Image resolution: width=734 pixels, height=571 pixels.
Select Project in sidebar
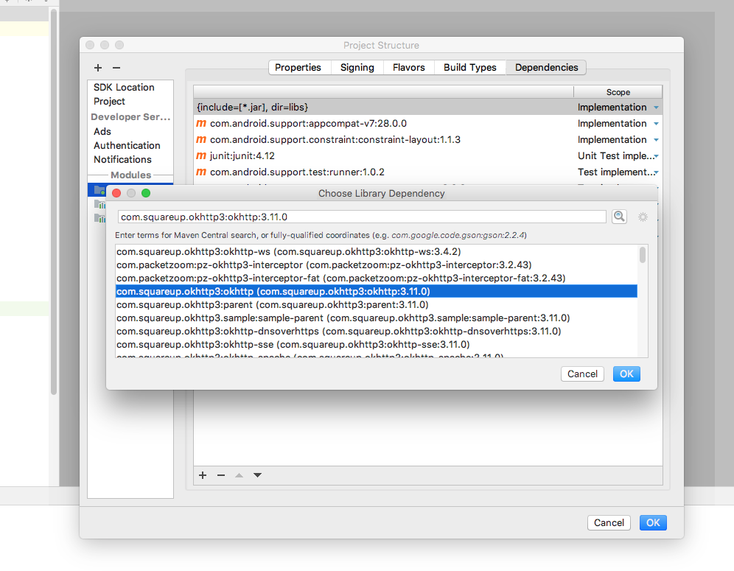(109, 102)
